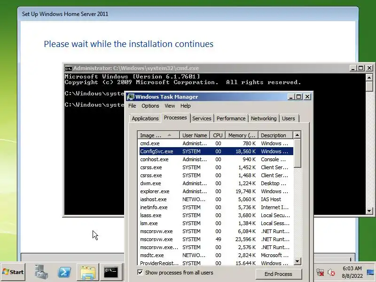Close the Windows Task Manager window
The width and height of the screenshot is (376, 282).
click(307, 97)
